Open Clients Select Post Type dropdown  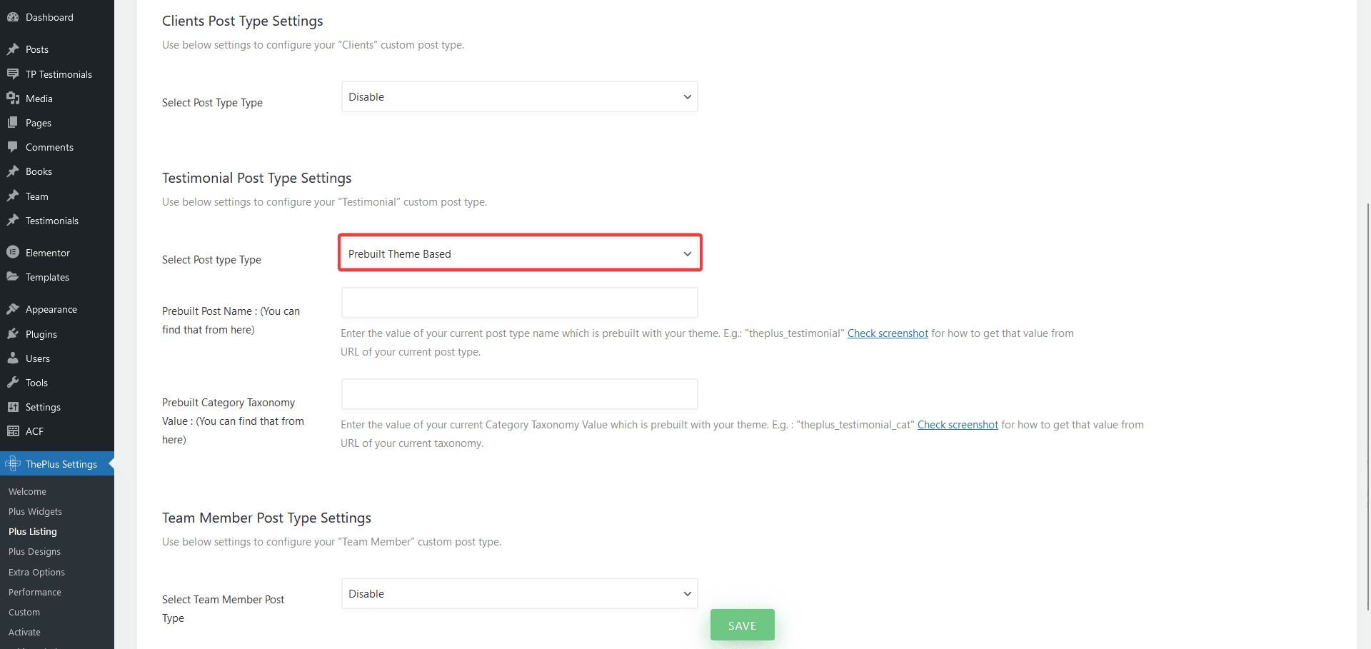pyautogui.click(x=520, y=97)
